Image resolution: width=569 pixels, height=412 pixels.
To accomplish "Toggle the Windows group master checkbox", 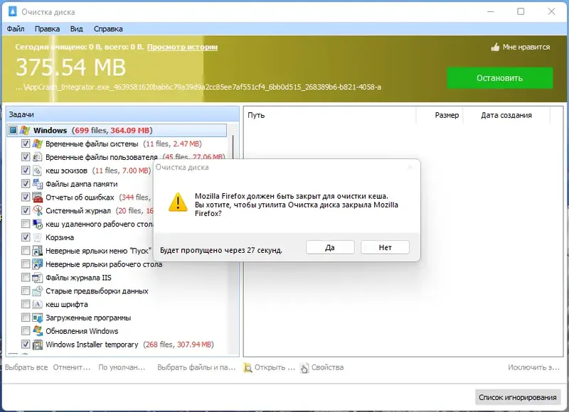I will [x=11, y=130].
